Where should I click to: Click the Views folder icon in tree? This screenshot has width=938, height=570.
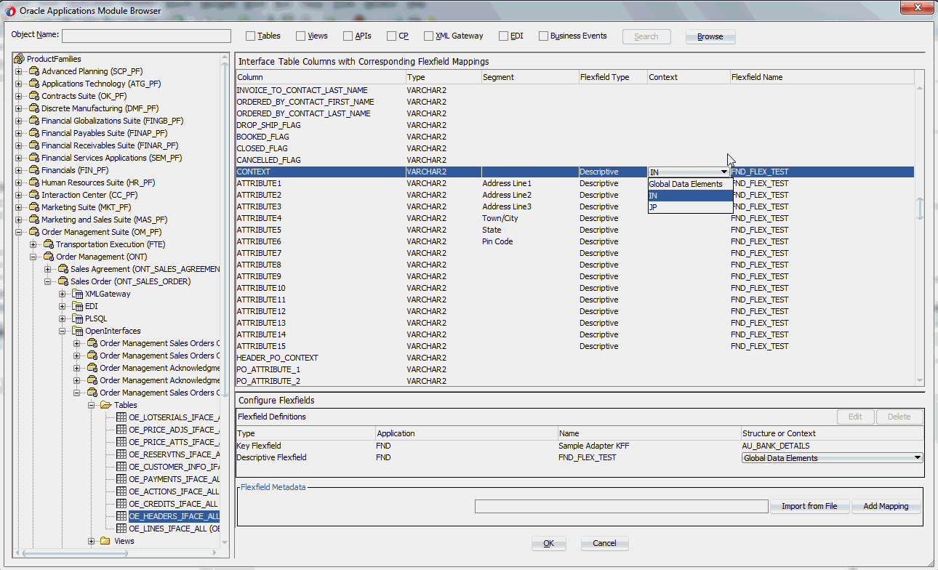point(105,541)
